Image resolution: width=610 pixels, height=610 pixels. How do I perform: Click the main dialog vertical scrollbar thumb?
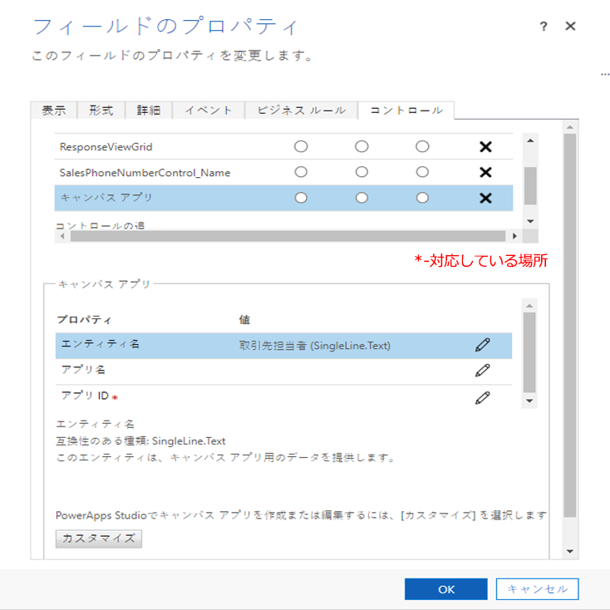pyautogui.click(x=570, y=325)
